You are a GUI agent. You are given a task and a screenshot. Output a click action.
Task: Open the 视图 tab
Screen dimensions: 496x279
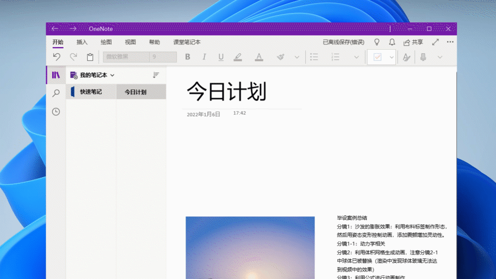[130, 42]
